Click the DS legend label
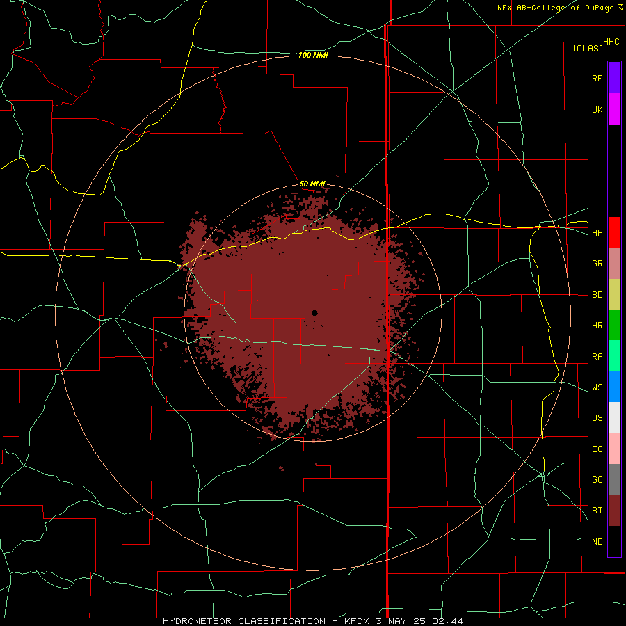This screenshot has height=626, width=626. (597, 418)
